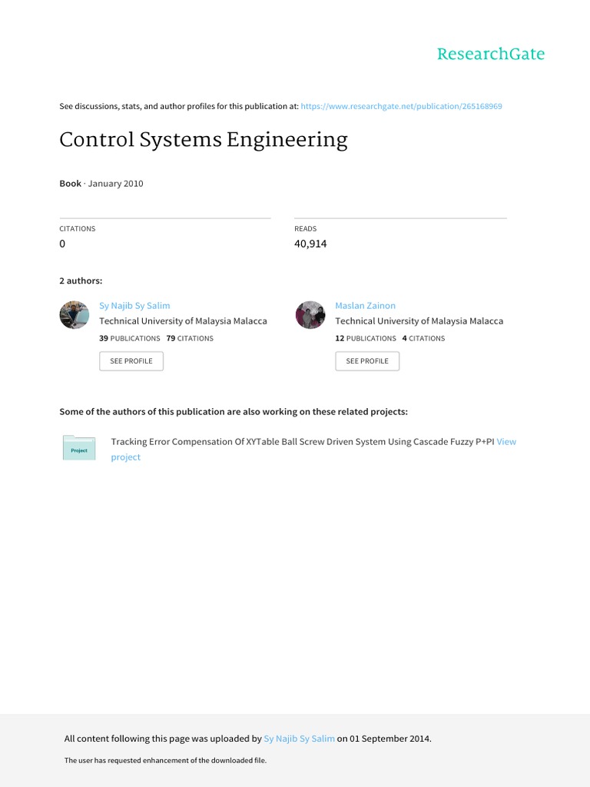
Task: Click the ResearchGate logo
Action: pyautogui.click(x=490, y=54)
